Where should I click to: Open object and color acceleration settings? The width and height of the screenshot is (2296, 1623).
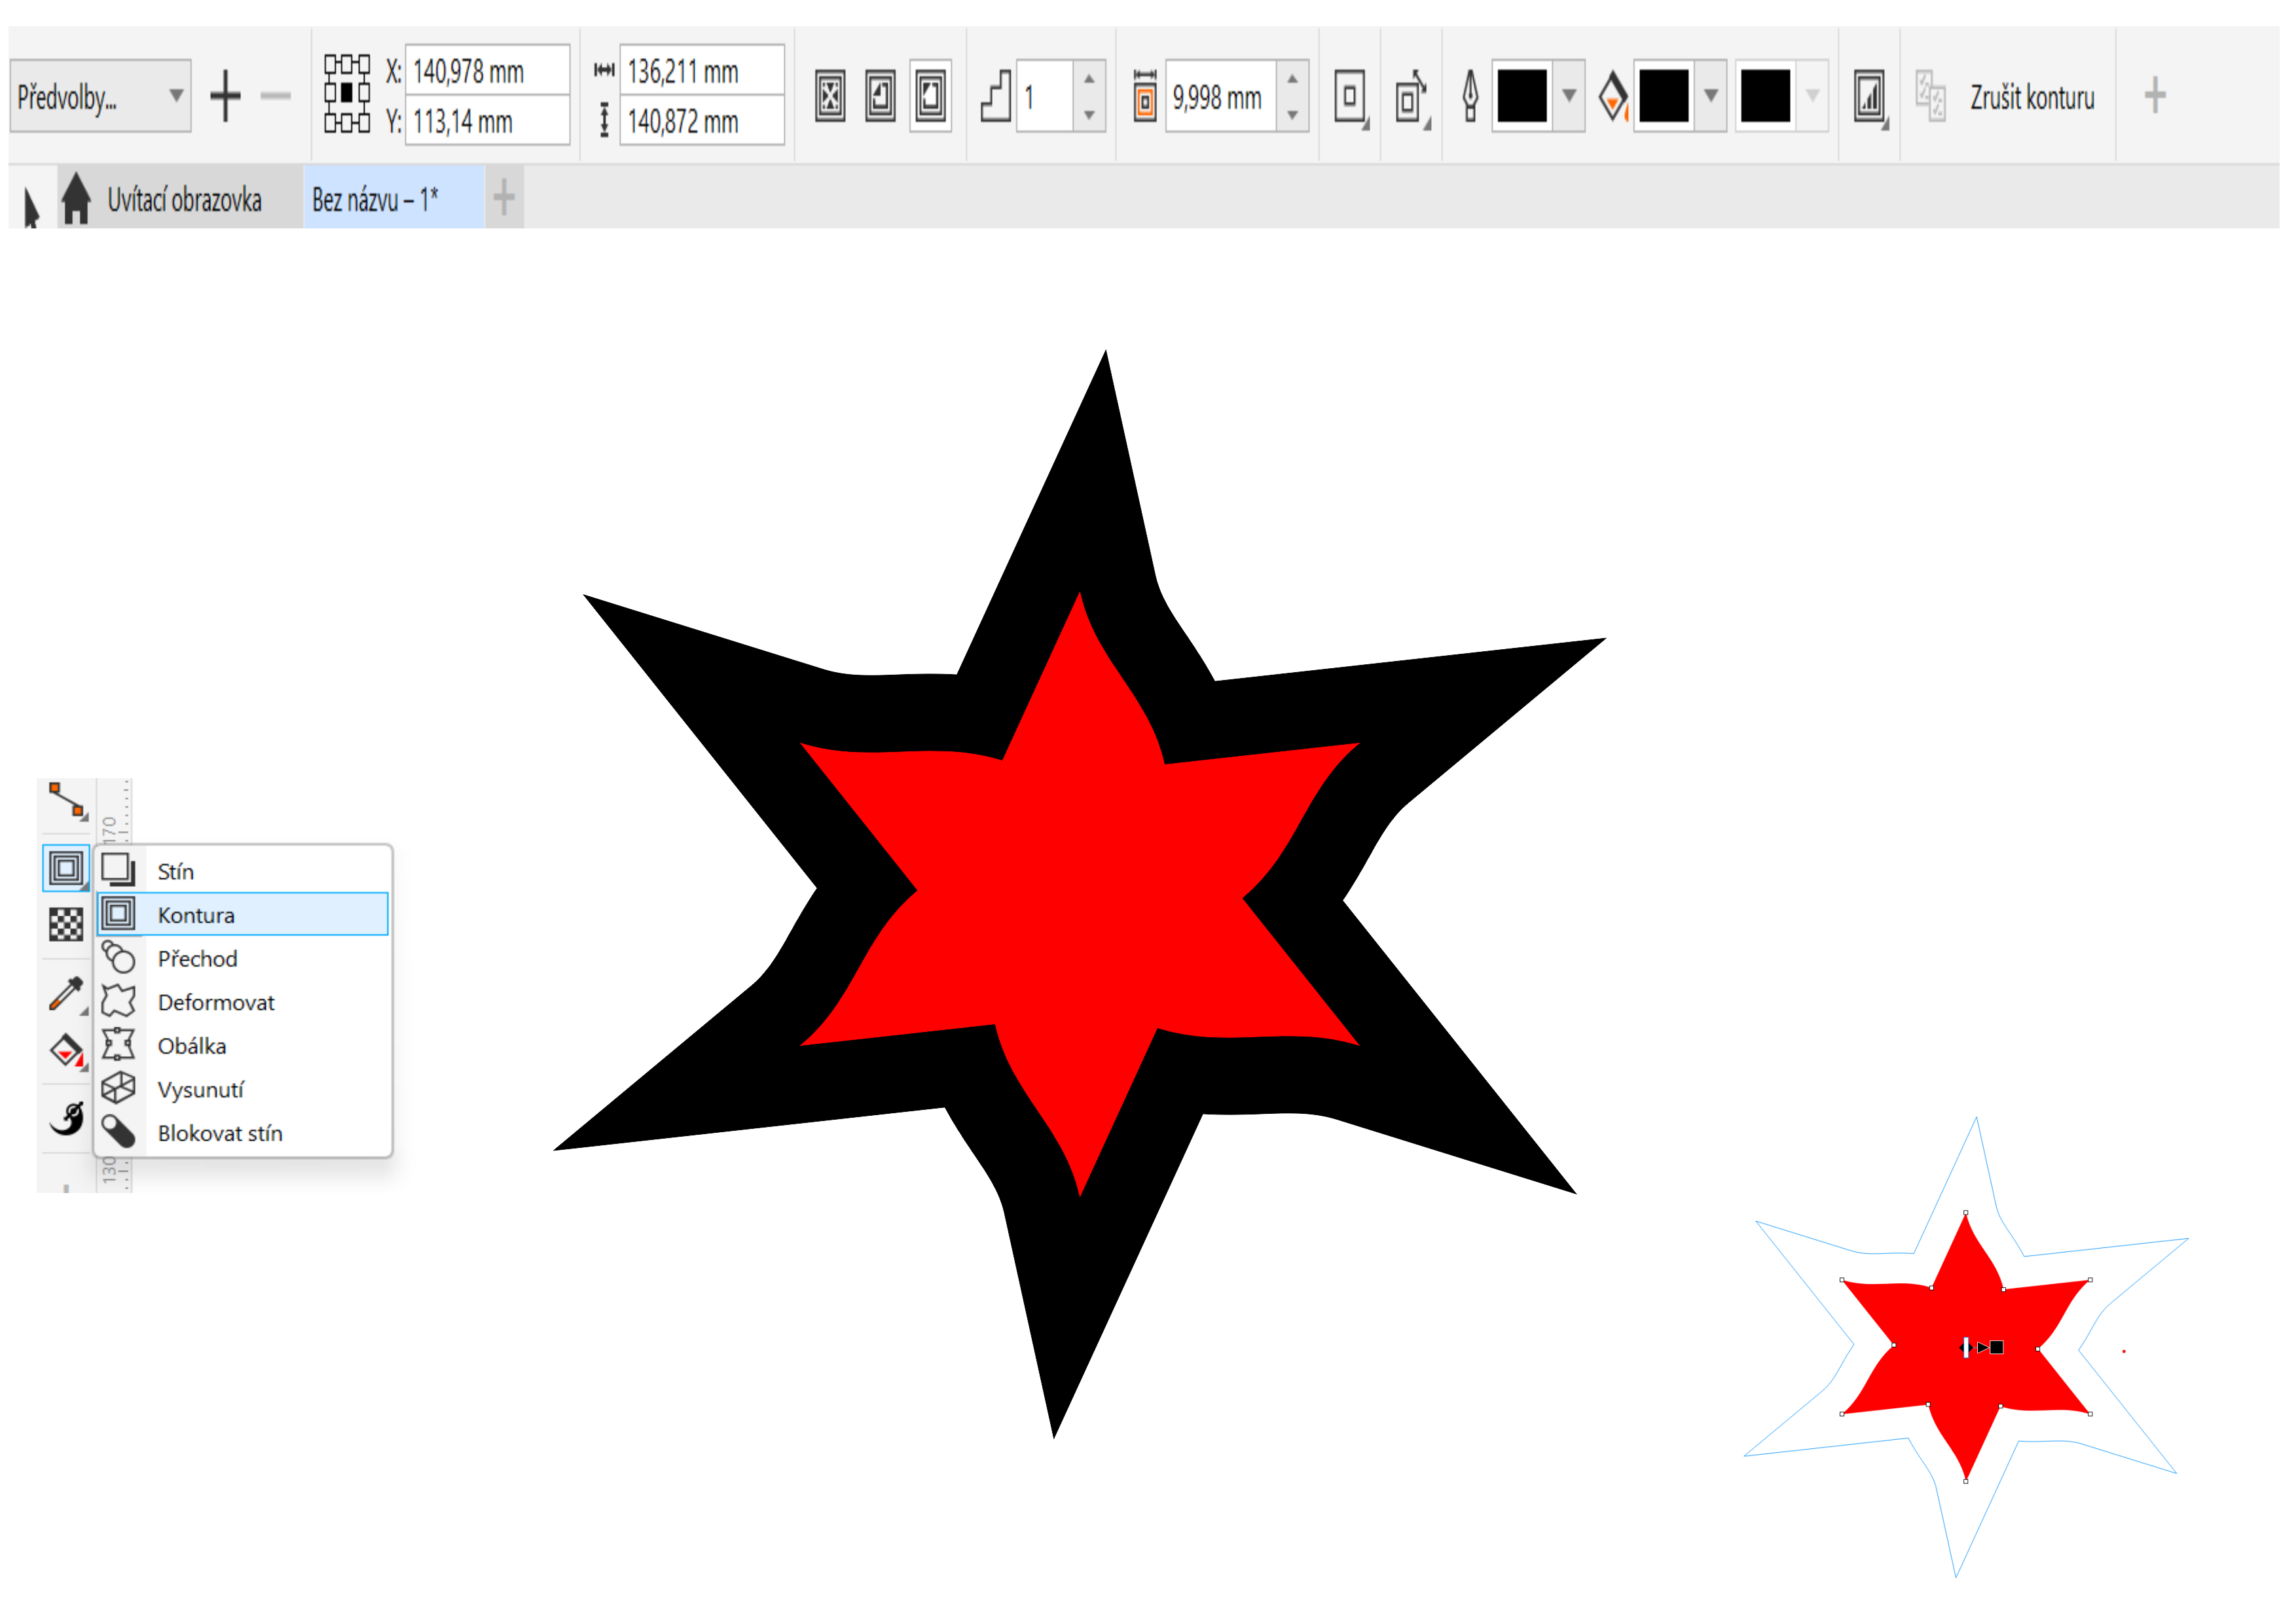(1869, 98)
